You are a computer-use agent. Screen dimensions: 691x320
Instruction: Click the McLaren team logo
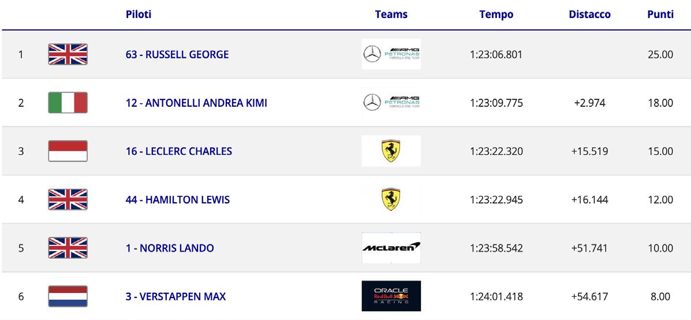point(391,248)
